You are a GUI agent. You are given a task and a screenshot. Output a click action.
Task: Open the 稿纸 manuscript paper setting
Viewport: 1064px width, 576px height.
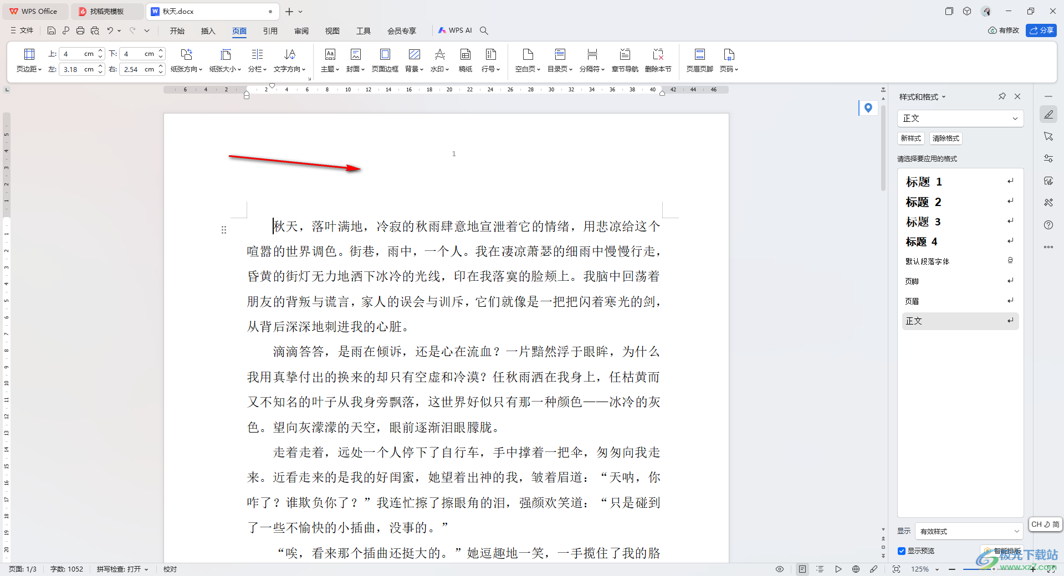point(465,60)
